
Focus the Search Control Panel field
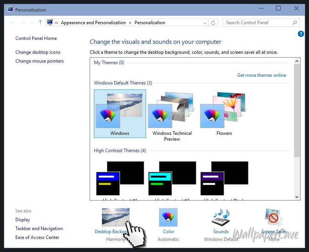coord(261,23)
